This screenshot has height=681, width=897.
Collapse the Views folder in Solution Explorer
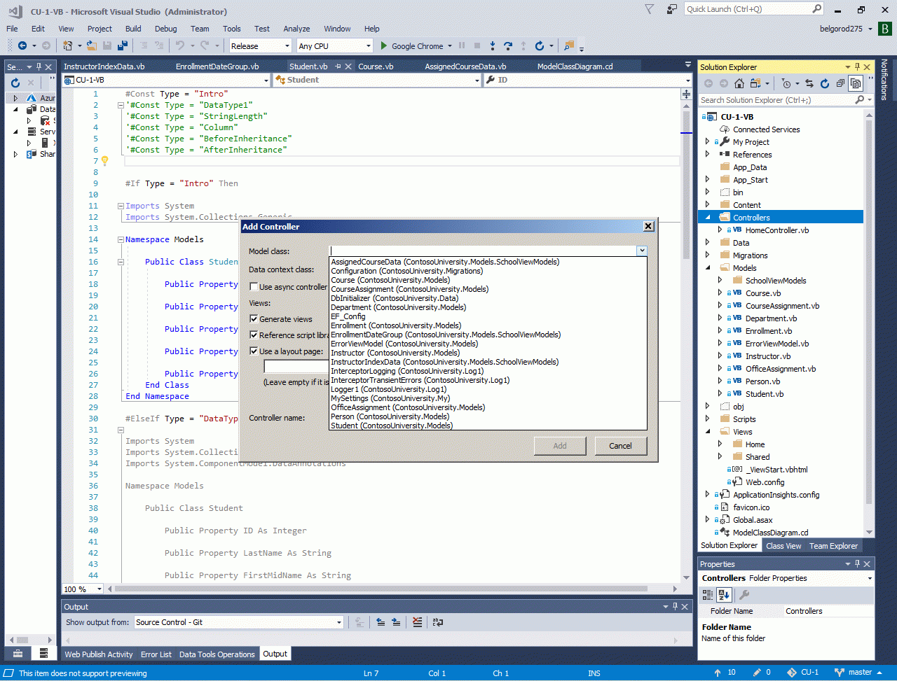[708, 432]
